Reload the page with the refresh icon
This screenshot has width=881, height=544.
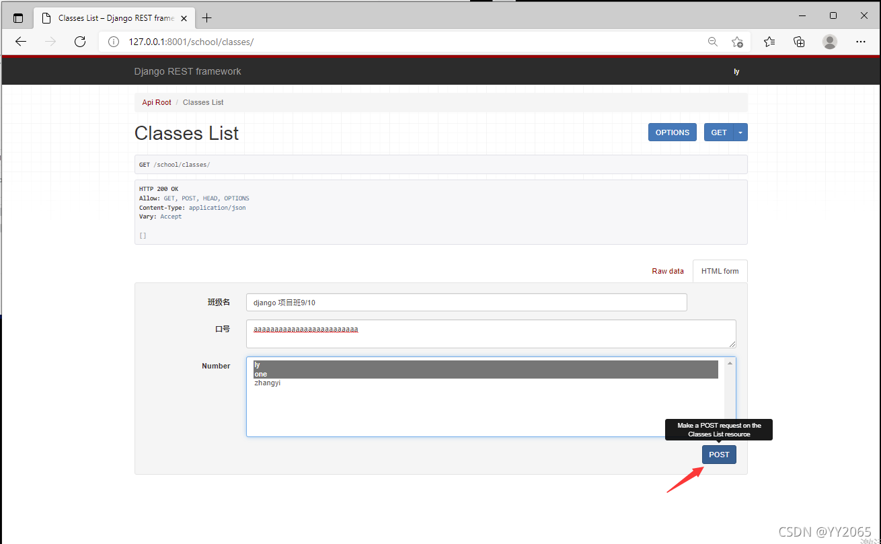point(80,42)
